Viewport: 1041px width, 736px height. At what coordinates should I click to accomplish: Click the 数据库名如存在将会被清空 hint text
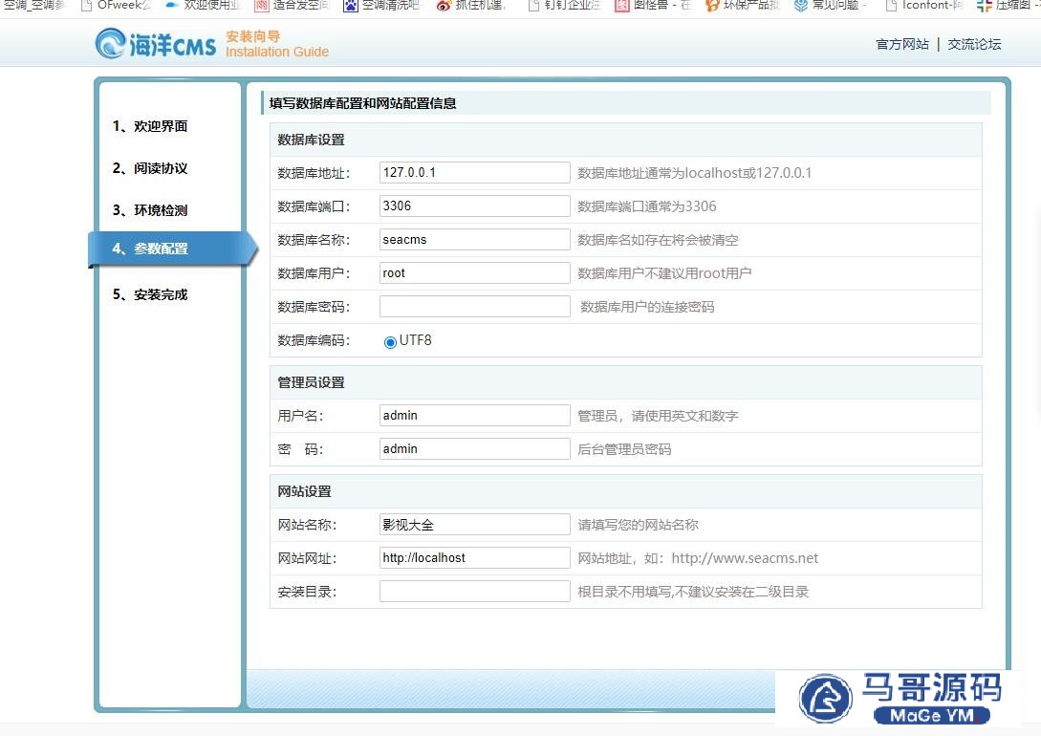658,240
